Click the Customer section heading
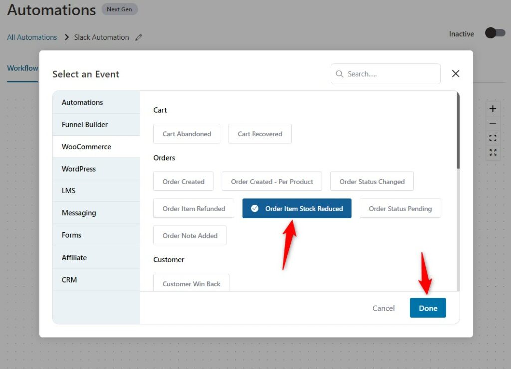This screenshot has width=511, height=369. pos(169,260)
